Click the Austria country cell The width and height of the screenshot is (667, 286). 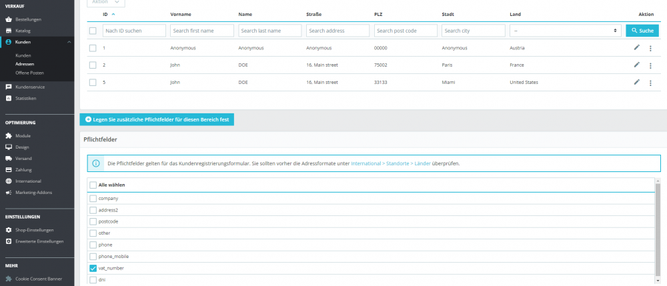tap(518, 48)
